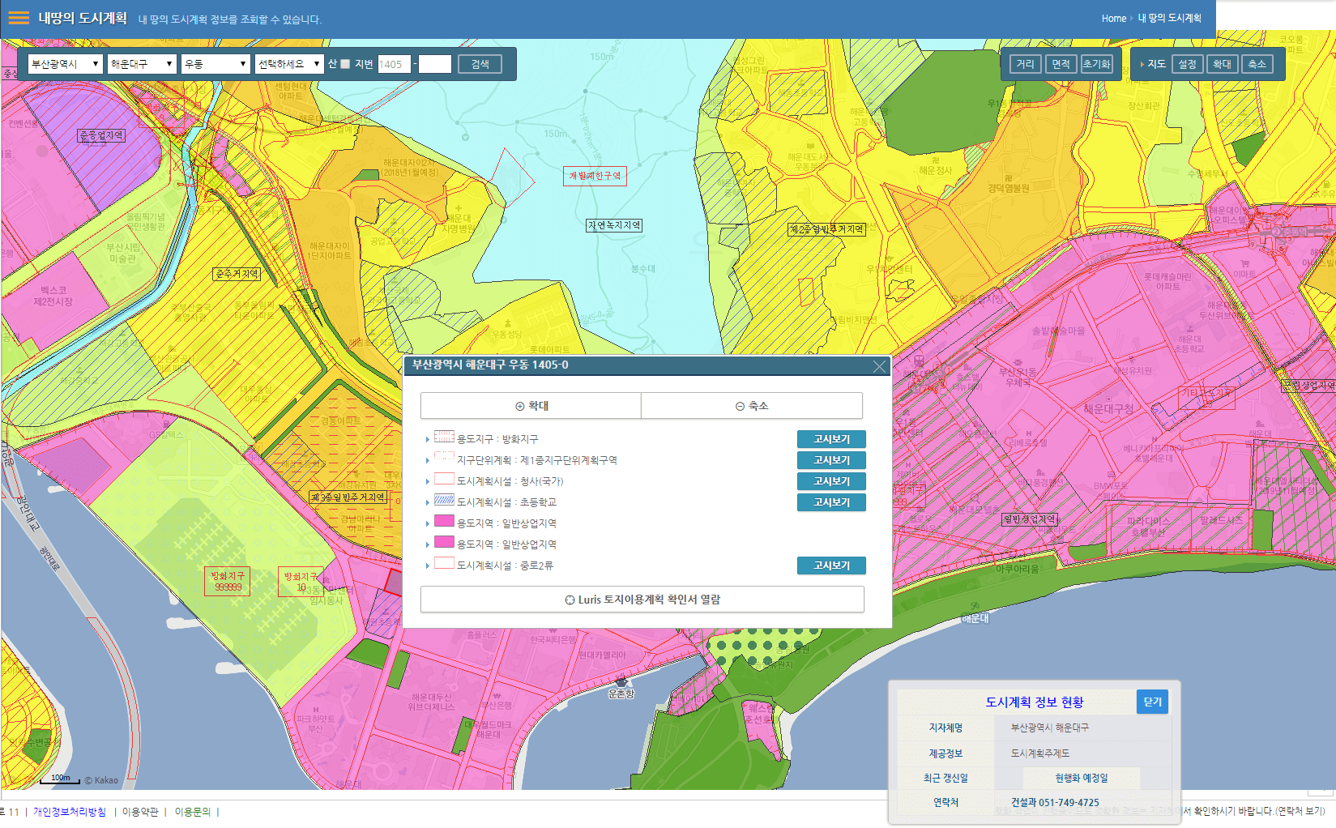Expand the 용도지구 : 방화지구 row
The image size is (1336, 828).
point(428,439)
